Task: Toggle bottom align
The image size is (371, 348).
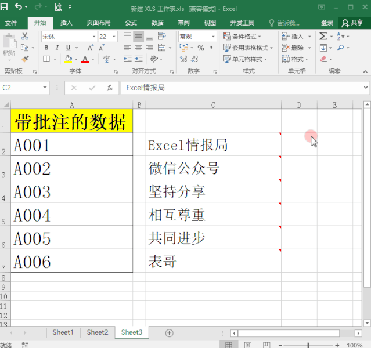Action: [x=149, y=37]
